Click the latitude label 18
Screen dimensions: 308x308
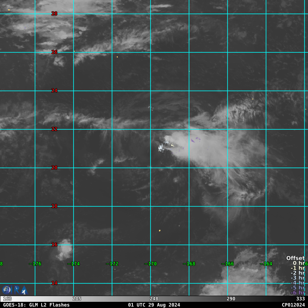click(x=54, y=206)
